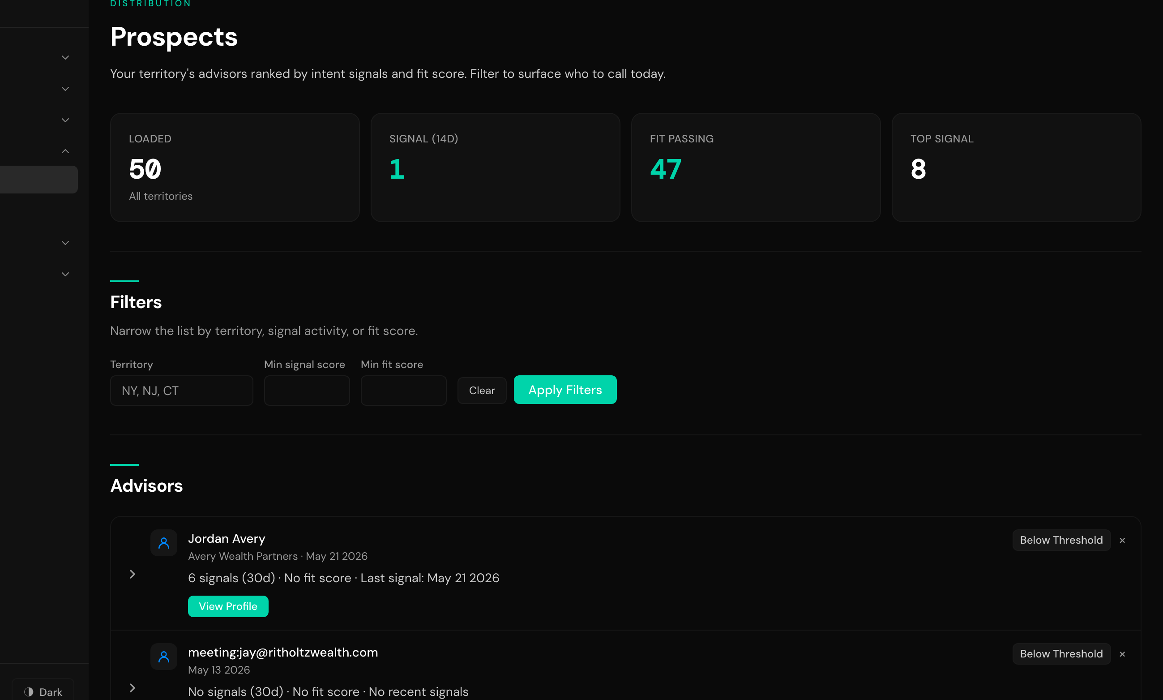The image size is (1163, 700).
Task: Click the meeting:jay@ritholtzwealth.com avatar icon
Action: (x=163, y=657)
